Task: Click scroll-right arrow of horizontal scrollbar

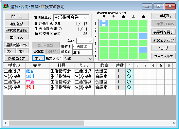Action: tap(174, 123)
